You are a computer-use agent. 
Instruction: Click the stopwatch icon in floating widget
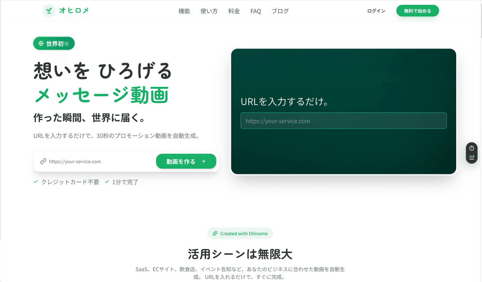click(x=472, y=148)
